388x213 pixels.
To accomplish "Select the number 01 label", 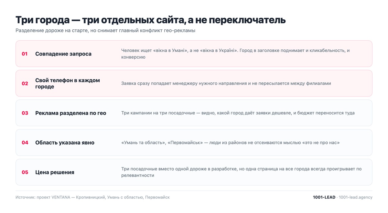I will tap(25, 54).
